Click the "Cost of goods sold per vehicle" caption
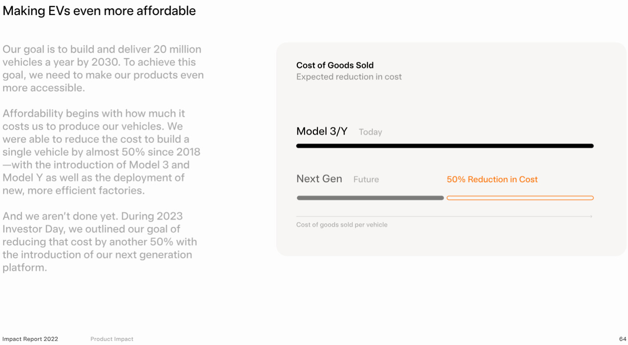 coord(342,225)
